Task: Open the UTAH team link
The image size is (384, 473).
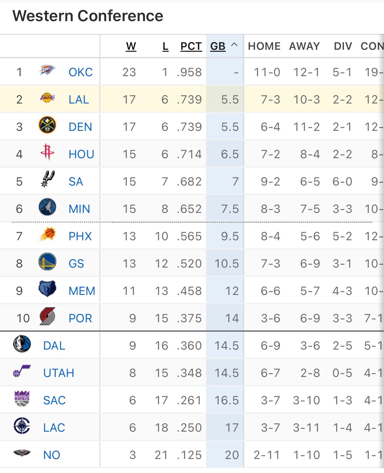Action: [x=59, y=373]
